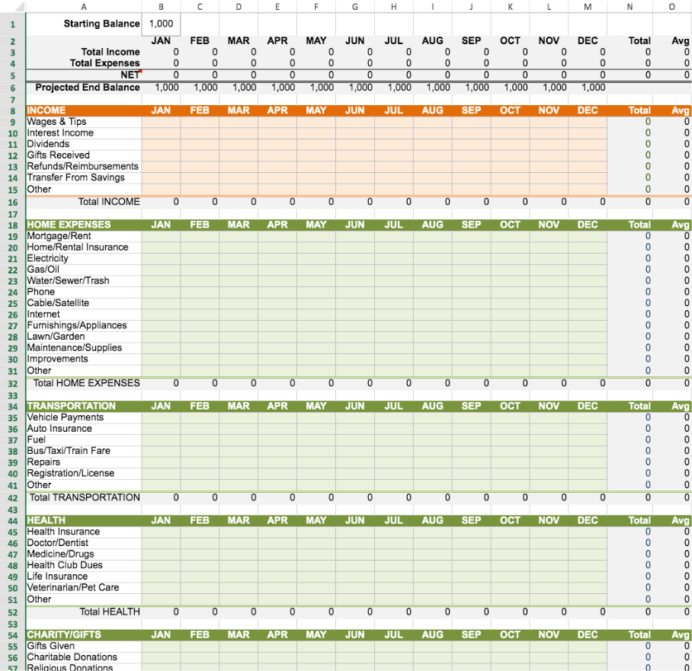This screenshot has width=692, height=671.
Task: Click the Interest Income row label
Action: 60,133
